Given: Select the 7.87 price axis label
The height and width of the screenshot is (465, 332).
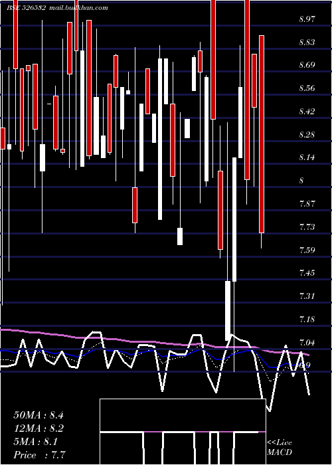Looking at the screenshot, I should coord(307,204).
